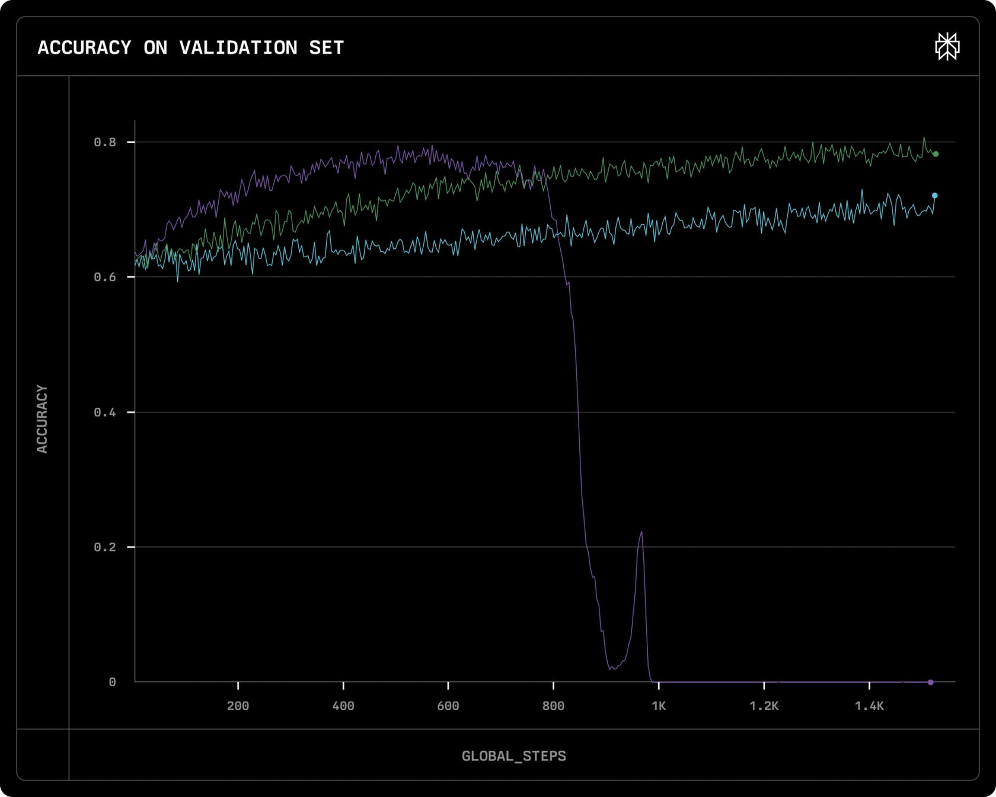Viewport: 996px width, 797px height.
Task: Click the 600 x-axis tick label
Action: tap(448, 706)
